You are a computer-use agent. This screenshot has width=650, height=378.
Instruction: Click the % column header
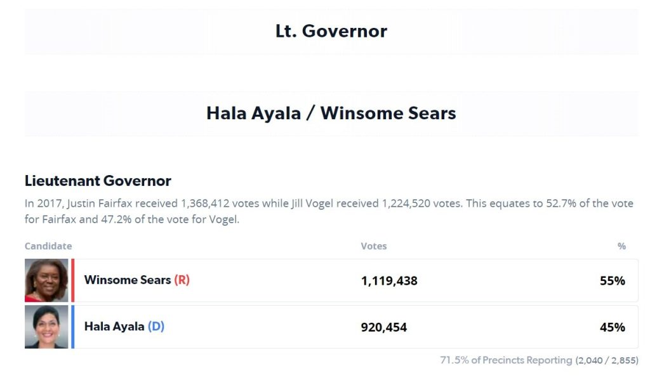pyautogui.click(x=621, y=246)
